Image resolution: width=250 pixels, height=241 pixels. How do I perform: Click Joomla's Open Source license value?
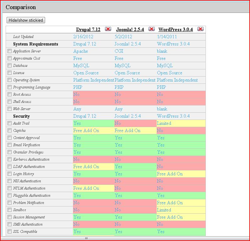127,73
